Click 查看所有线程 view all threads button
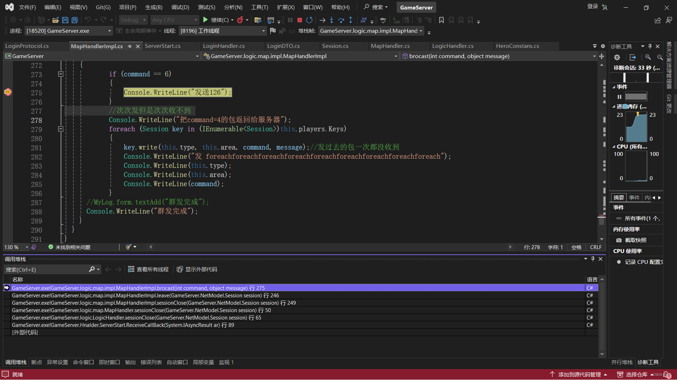 148,270
